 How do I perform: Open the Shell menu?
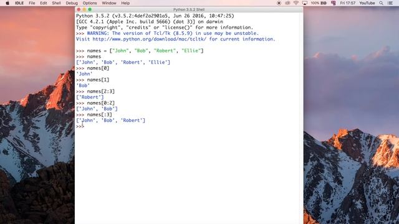click(x=56, y=3)
